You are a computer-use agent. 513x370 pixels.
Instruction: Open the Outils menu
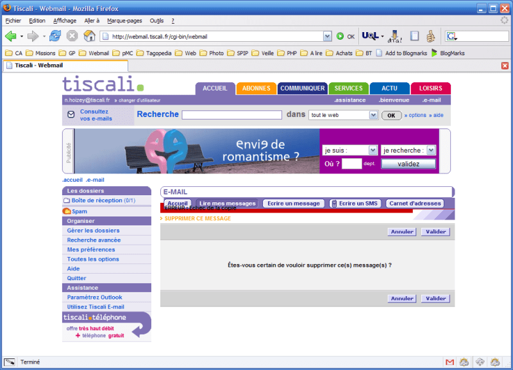pyautogui.click(x=156, y=21)
